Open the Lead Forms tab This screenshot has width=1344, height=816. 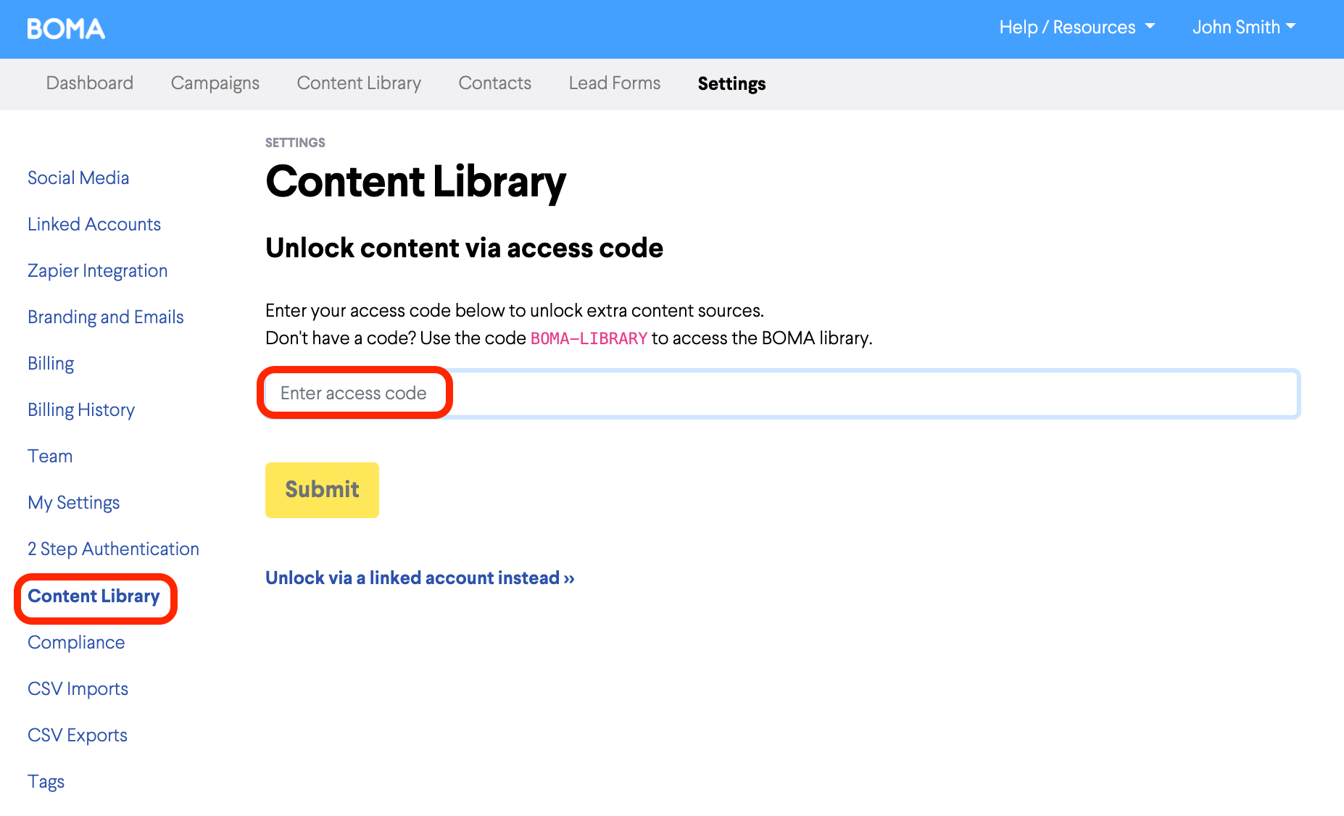point(615,83)
